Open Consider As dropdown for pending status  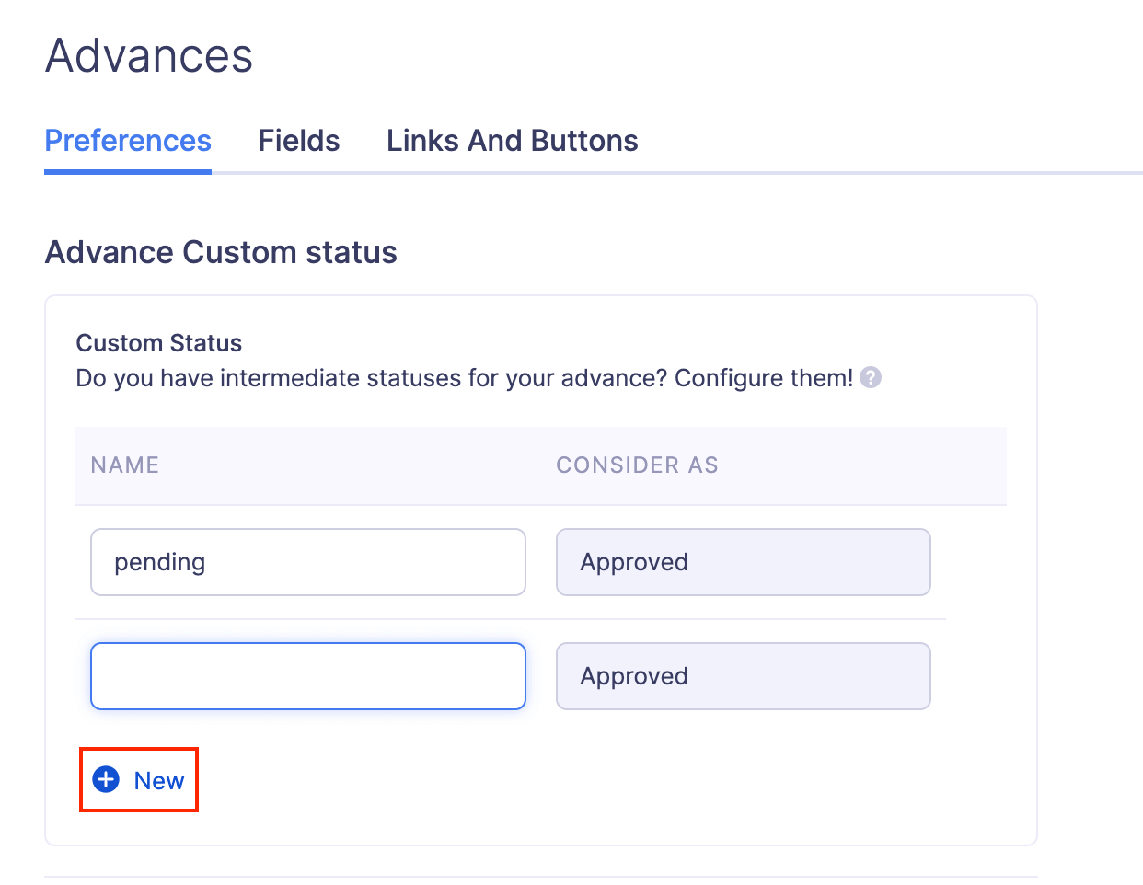point(743,562)
